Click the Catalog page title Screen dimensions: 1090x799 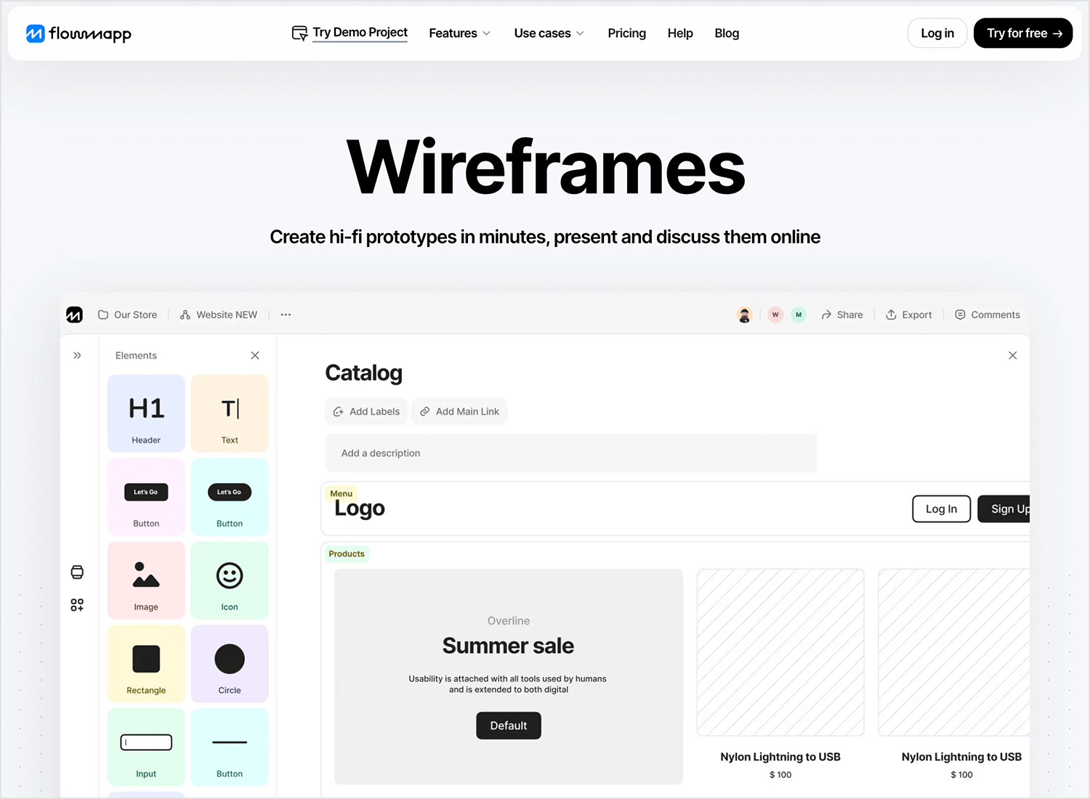tap(363, 373)
